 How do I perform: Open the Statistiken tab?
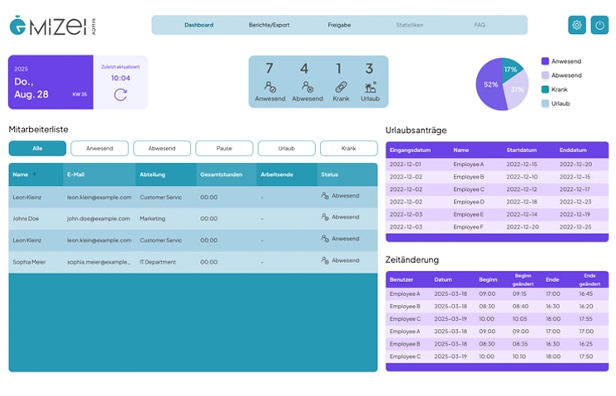(409, 25)
